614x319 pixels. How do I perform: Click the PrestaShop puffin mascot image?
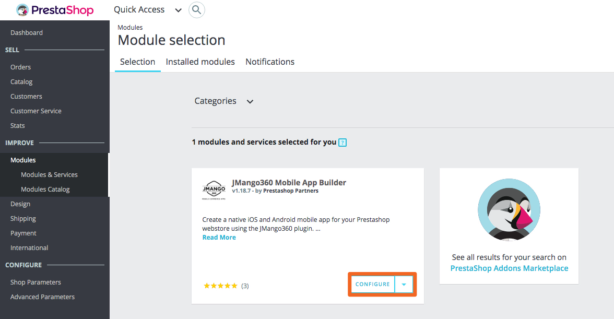point(509,210)
